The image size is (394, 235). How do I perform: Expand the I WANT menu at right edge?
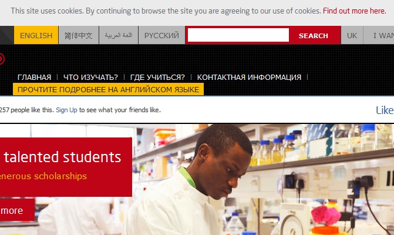click(x=379, y=35)
